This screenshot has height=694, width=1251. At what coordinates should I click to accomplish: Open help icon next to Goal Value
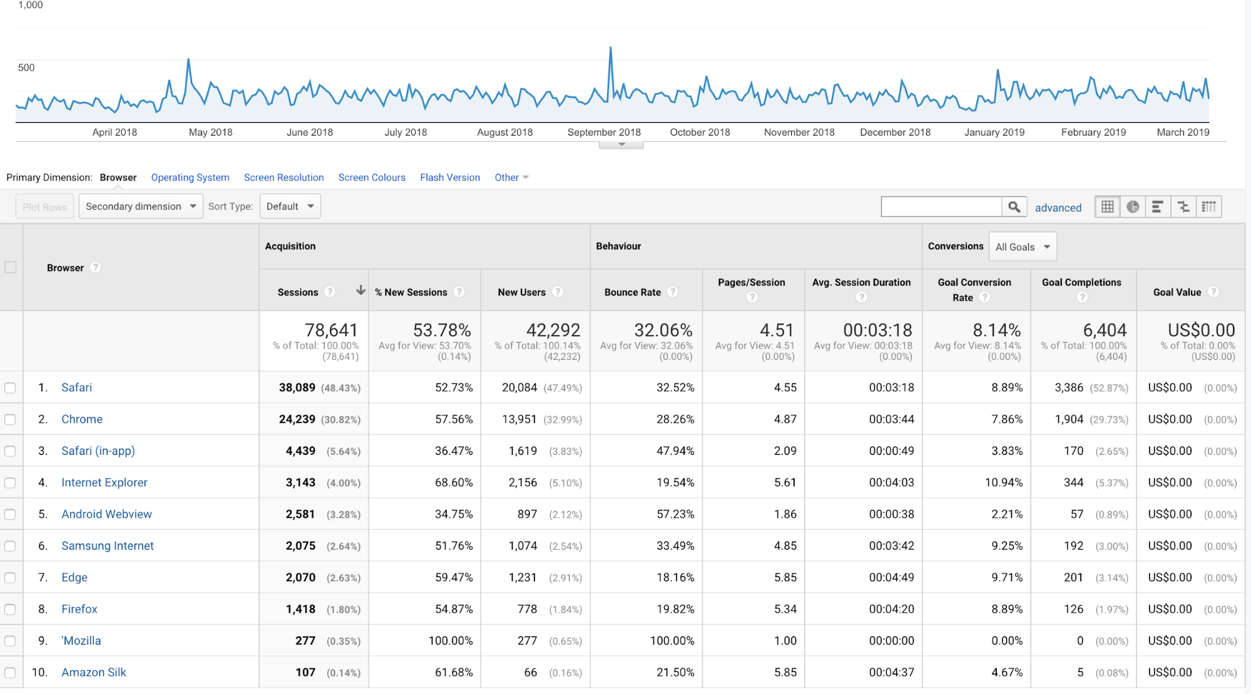pyautogui.click(x=1213, y=292)
